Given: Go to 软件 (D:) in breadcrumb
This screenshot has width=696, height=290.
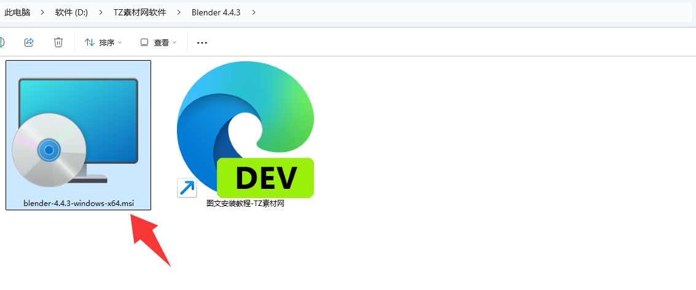Looking at the screenshot, I should click(71, 12).
